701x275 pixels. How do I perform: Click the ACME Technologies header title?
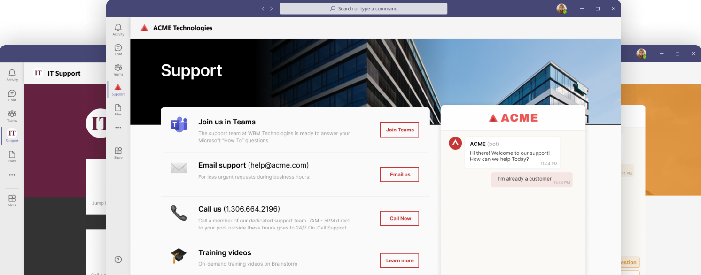(183, 28)
